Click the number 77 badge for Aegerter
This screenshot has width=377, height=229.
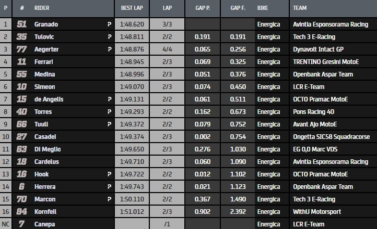click(x=22, y=49)
